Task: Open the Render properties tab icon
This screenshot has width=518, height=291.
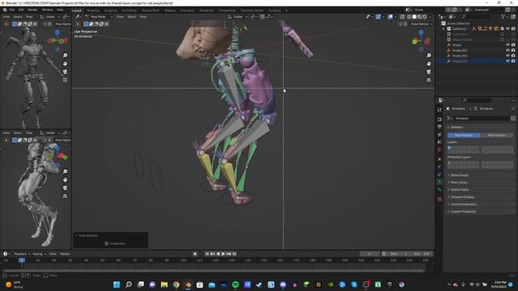Action: (x=439, y=119)
